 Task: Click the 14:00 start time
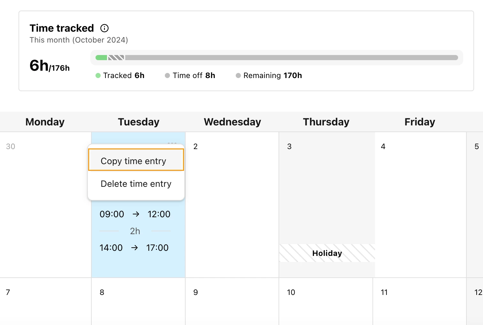pyautogui.click(x=111, y=248)
